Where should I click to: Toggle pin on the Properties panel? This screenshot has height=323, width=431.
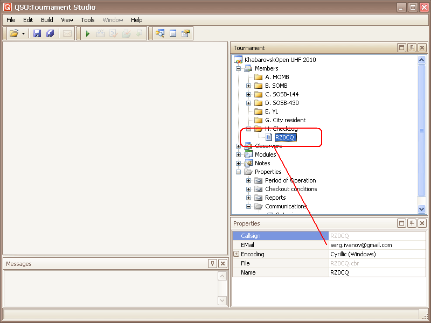pyautogui.click(x=412, y=223)
